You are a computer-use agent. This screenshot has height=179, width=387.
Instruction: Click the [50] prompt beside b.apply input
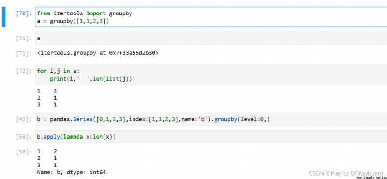24,137
